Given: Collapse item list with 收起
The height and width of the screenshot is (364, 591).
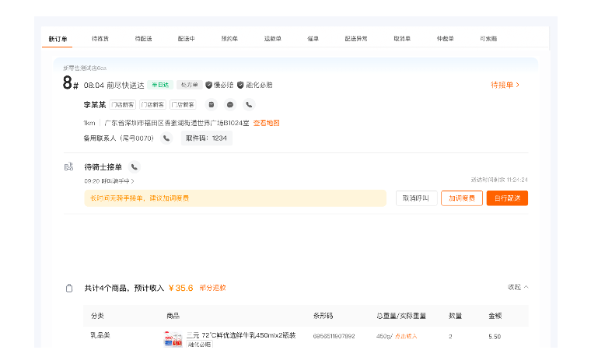Looking at the screenshot, I should click(x=518, y=287).
